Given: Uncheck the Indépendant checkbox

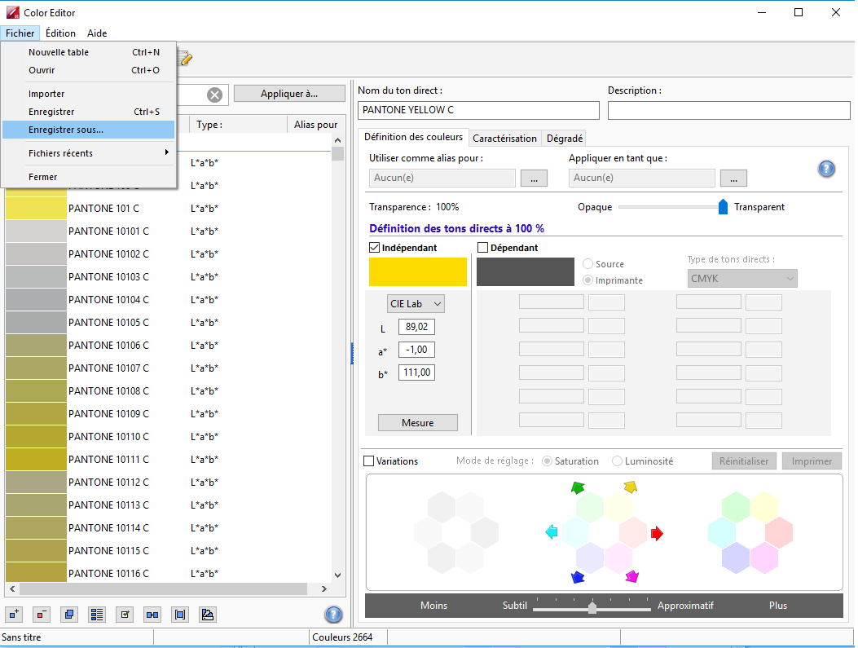Looking at the screenshot, I should [x=374, y=247].
